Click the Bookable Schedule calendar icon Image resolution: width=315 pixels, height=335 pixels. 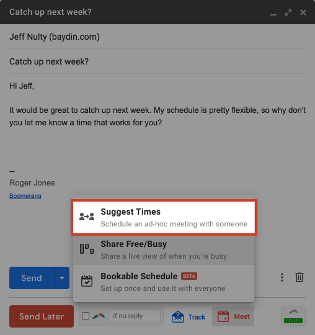click(x=87, y=281)
